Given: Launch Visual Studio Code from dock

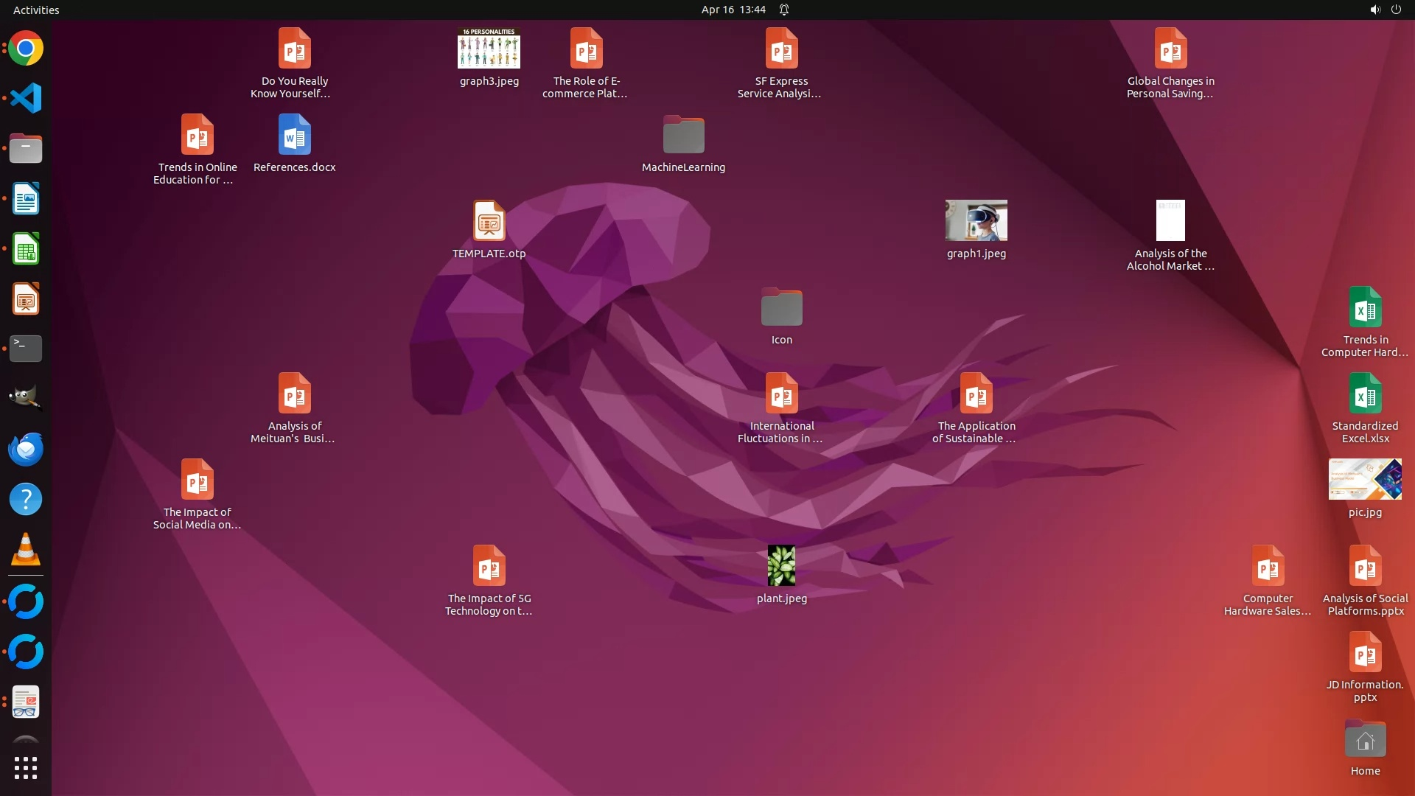Looking at the screenshot, I should click(26, 98).
